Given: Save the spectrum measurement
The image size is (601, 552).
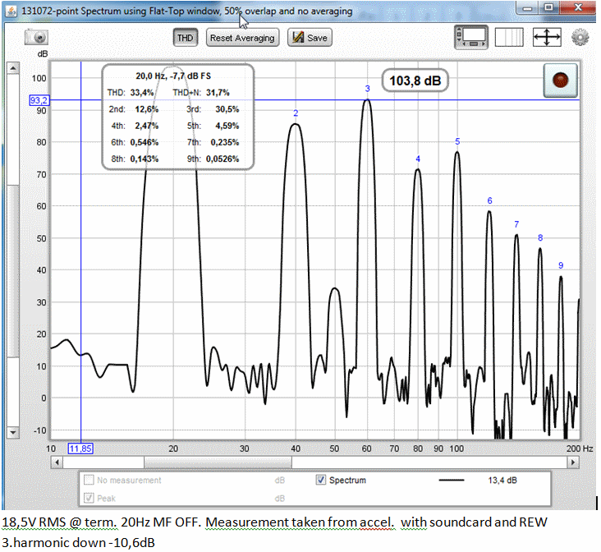Looking at the screenshot, I should tap(310, 38).
